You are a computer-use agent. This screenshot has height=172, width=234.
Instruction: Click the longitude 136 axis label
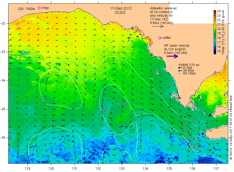pos(192,168)
